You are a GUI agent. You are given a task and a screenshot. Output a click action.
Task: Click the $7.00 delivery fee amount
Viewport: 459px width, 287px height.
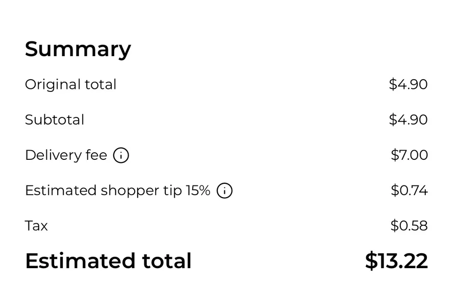tap(409, 155)
